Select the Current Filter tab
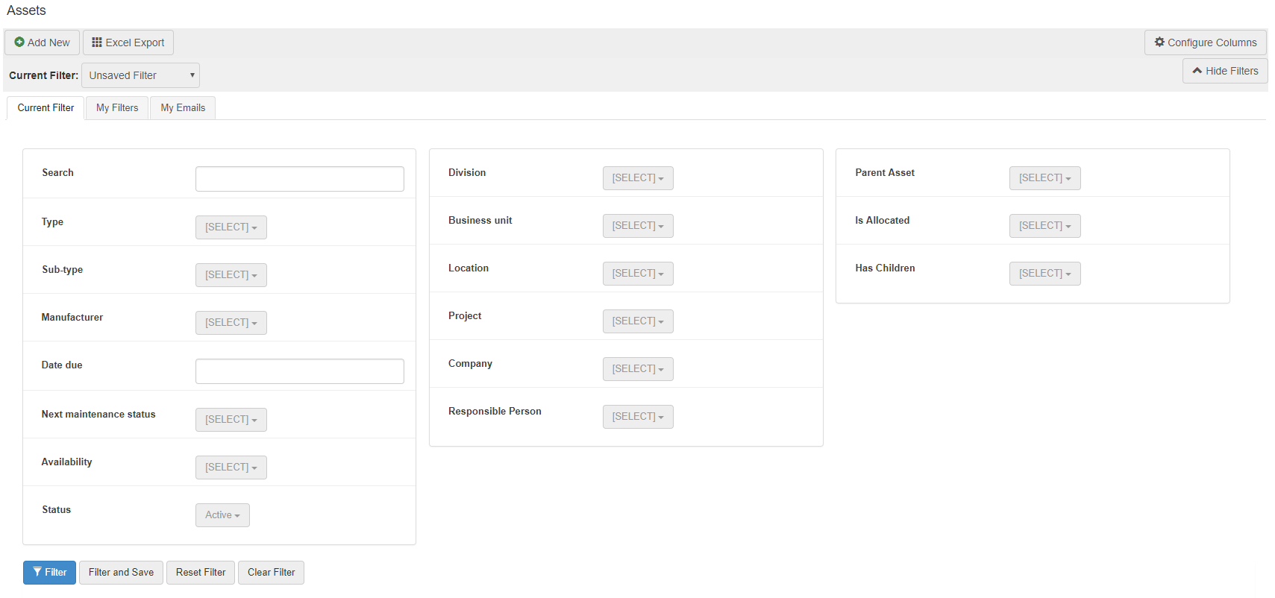 [46, 108]
